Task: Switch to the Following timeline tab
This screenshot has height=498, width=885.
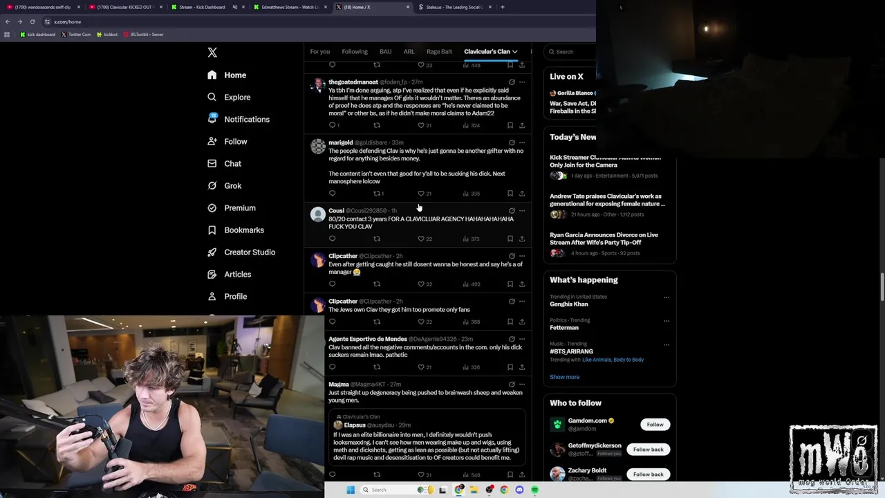Action: click(355, 51)
